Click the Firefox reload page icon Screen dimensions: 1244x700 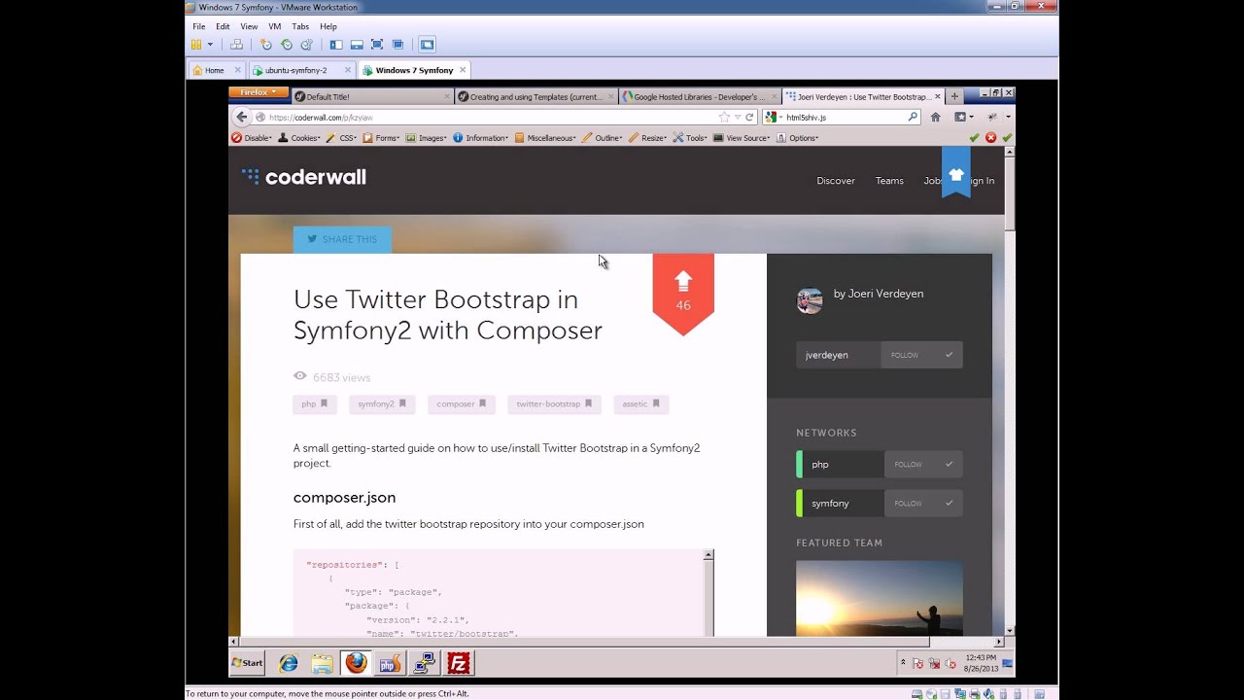[x=749, y=117]
